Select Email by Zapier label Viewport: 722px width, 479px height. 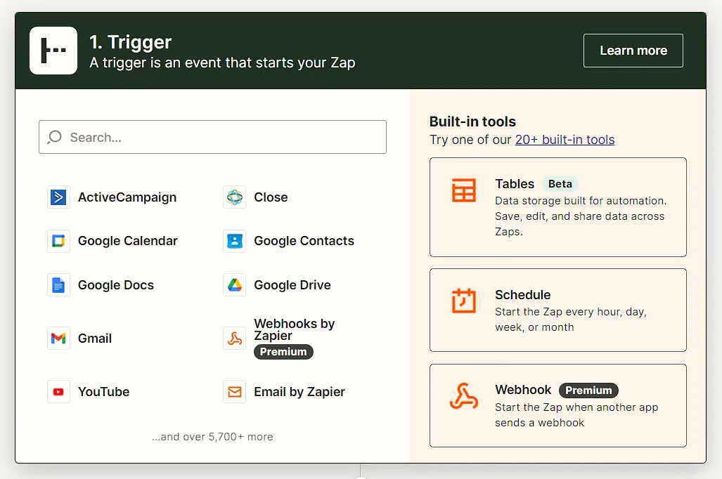299,392
